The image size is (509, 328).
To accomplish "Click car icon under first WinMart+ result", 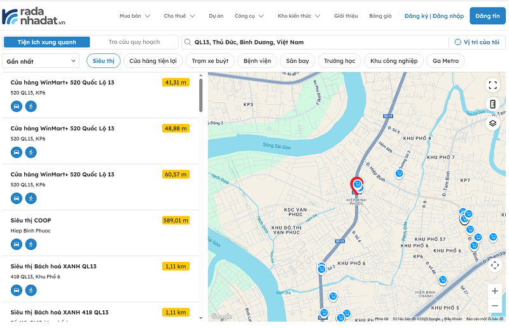I will [x=17, y=106].
